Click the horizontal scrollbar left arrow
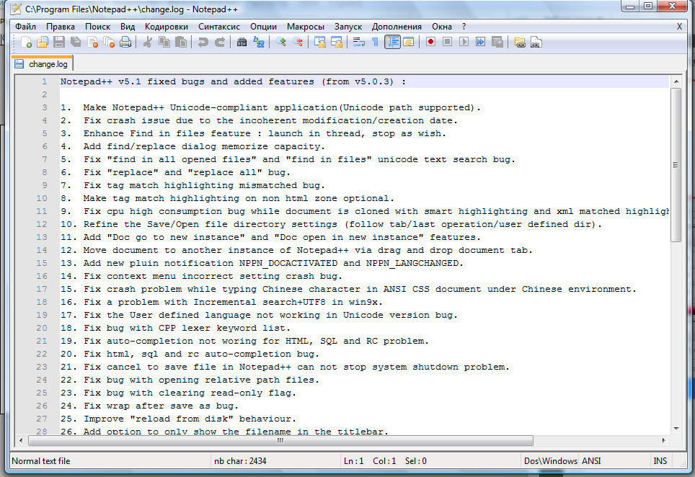 coord(21,441)
